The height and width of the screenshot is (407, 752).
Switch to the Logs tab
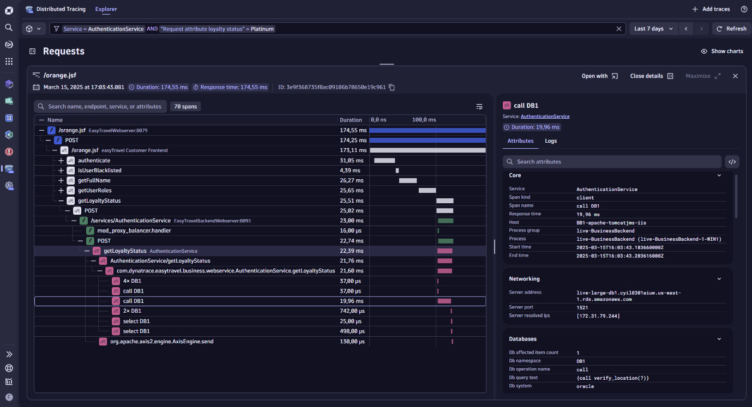point(551,141)
